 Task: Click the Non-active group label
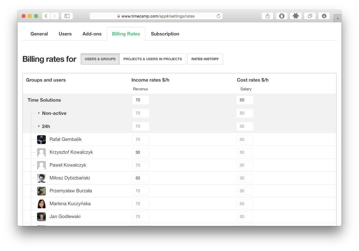[54, 113]
